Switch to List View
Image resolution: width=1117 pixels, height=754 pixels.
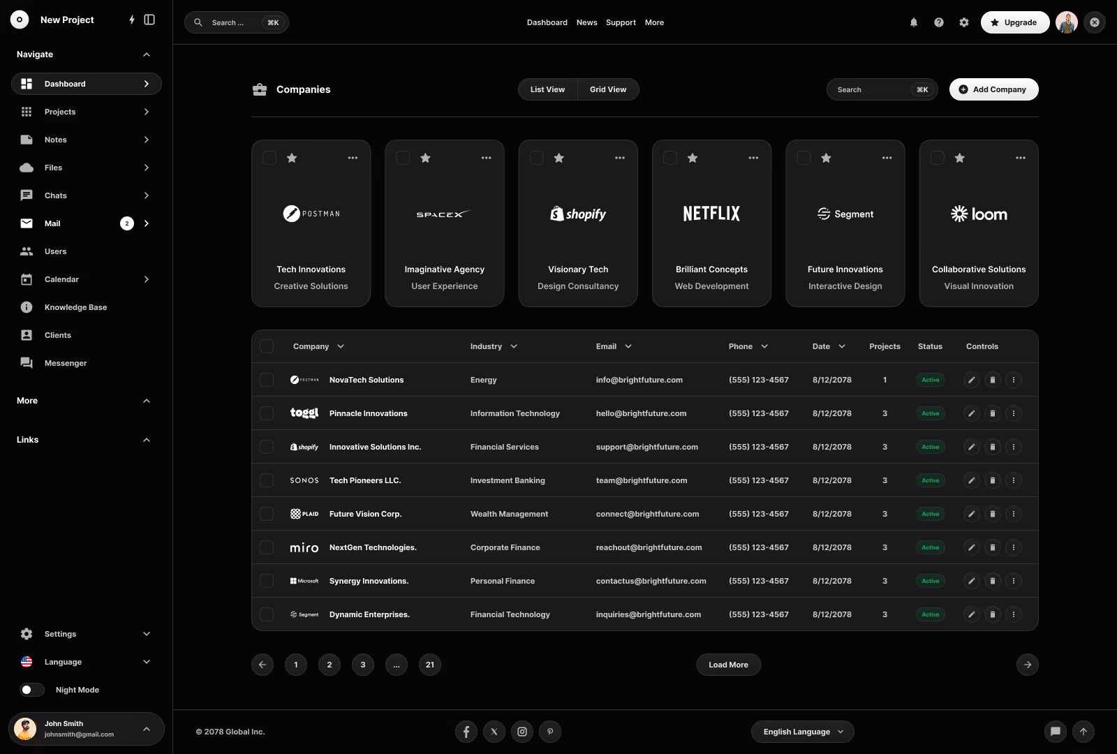point(548,89)
